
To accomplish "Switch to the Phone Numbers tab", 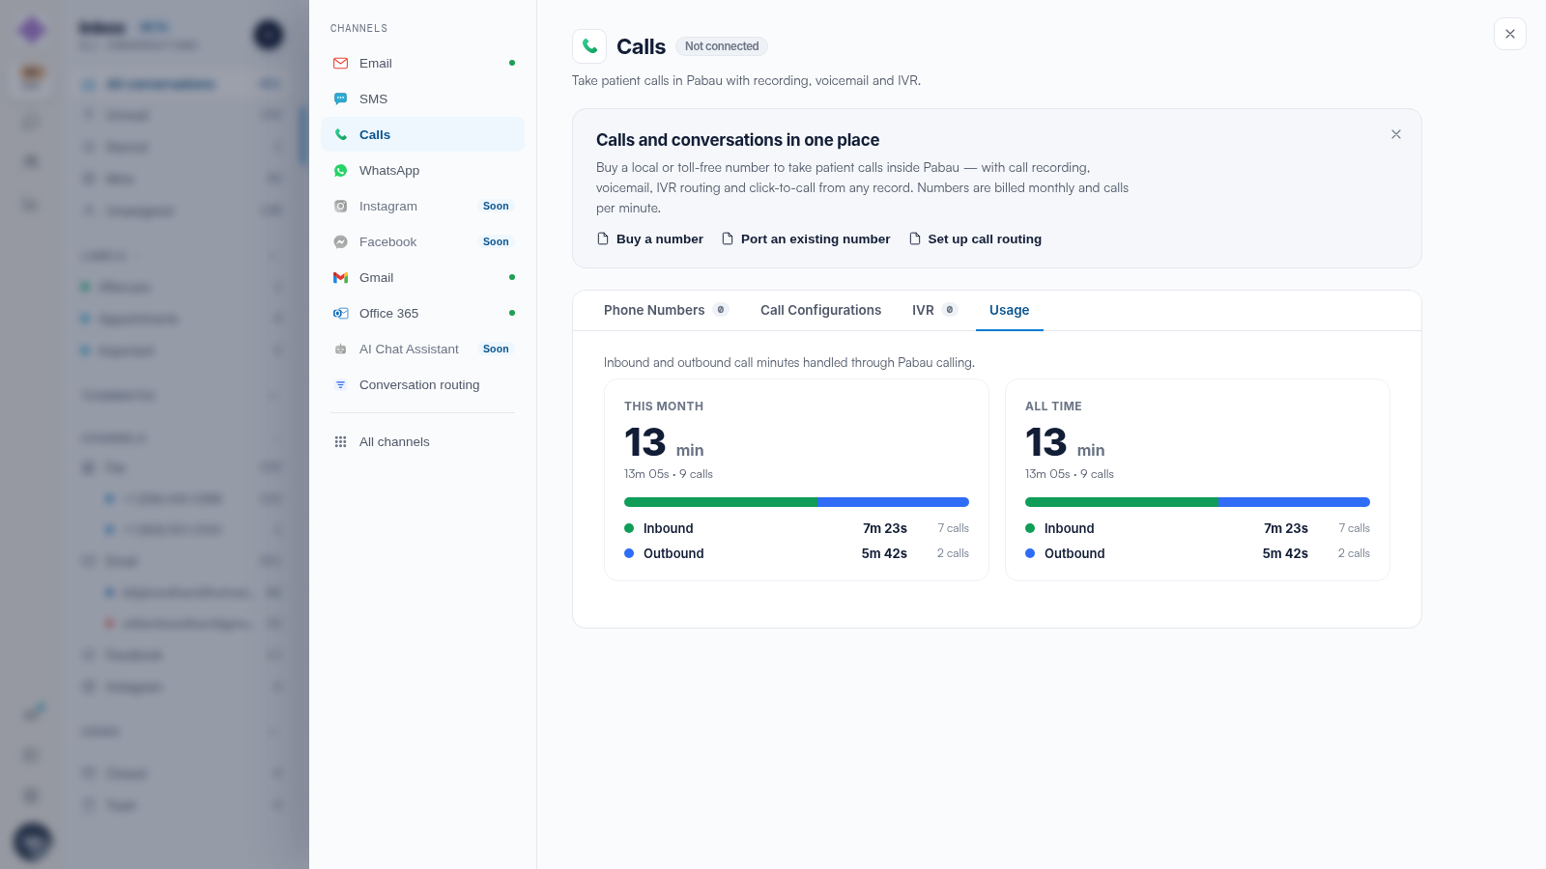I will [x=666, y=310].
